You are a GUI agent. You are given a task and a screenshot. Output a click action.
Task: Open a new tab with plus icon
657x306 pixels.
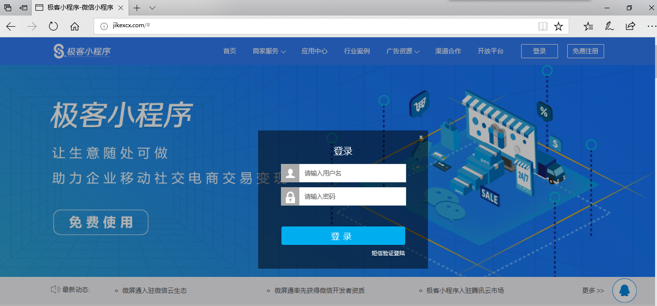[x=137, y=8]
